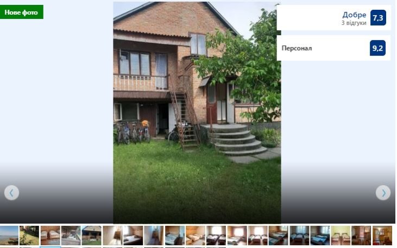
Task: Open the last thumbnail in the strip
Action: 382,236
